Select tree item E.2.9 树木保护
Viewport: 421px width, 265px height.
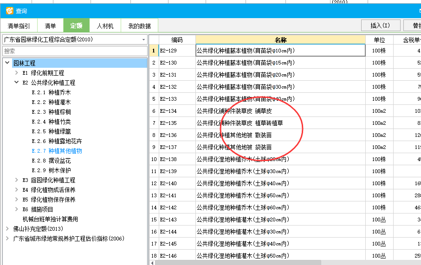point(51,170)
